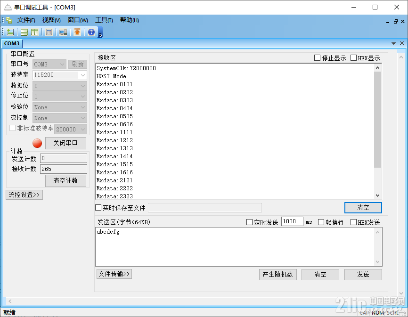Open the 流控制 None dropdown
The height and width of the screenshot is (317, 408).
59,118
